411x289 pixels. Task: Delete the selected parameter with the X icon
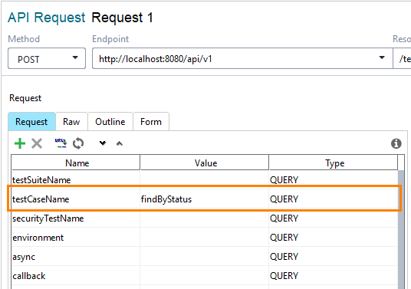pyautogui.click(x=37, y=143)
